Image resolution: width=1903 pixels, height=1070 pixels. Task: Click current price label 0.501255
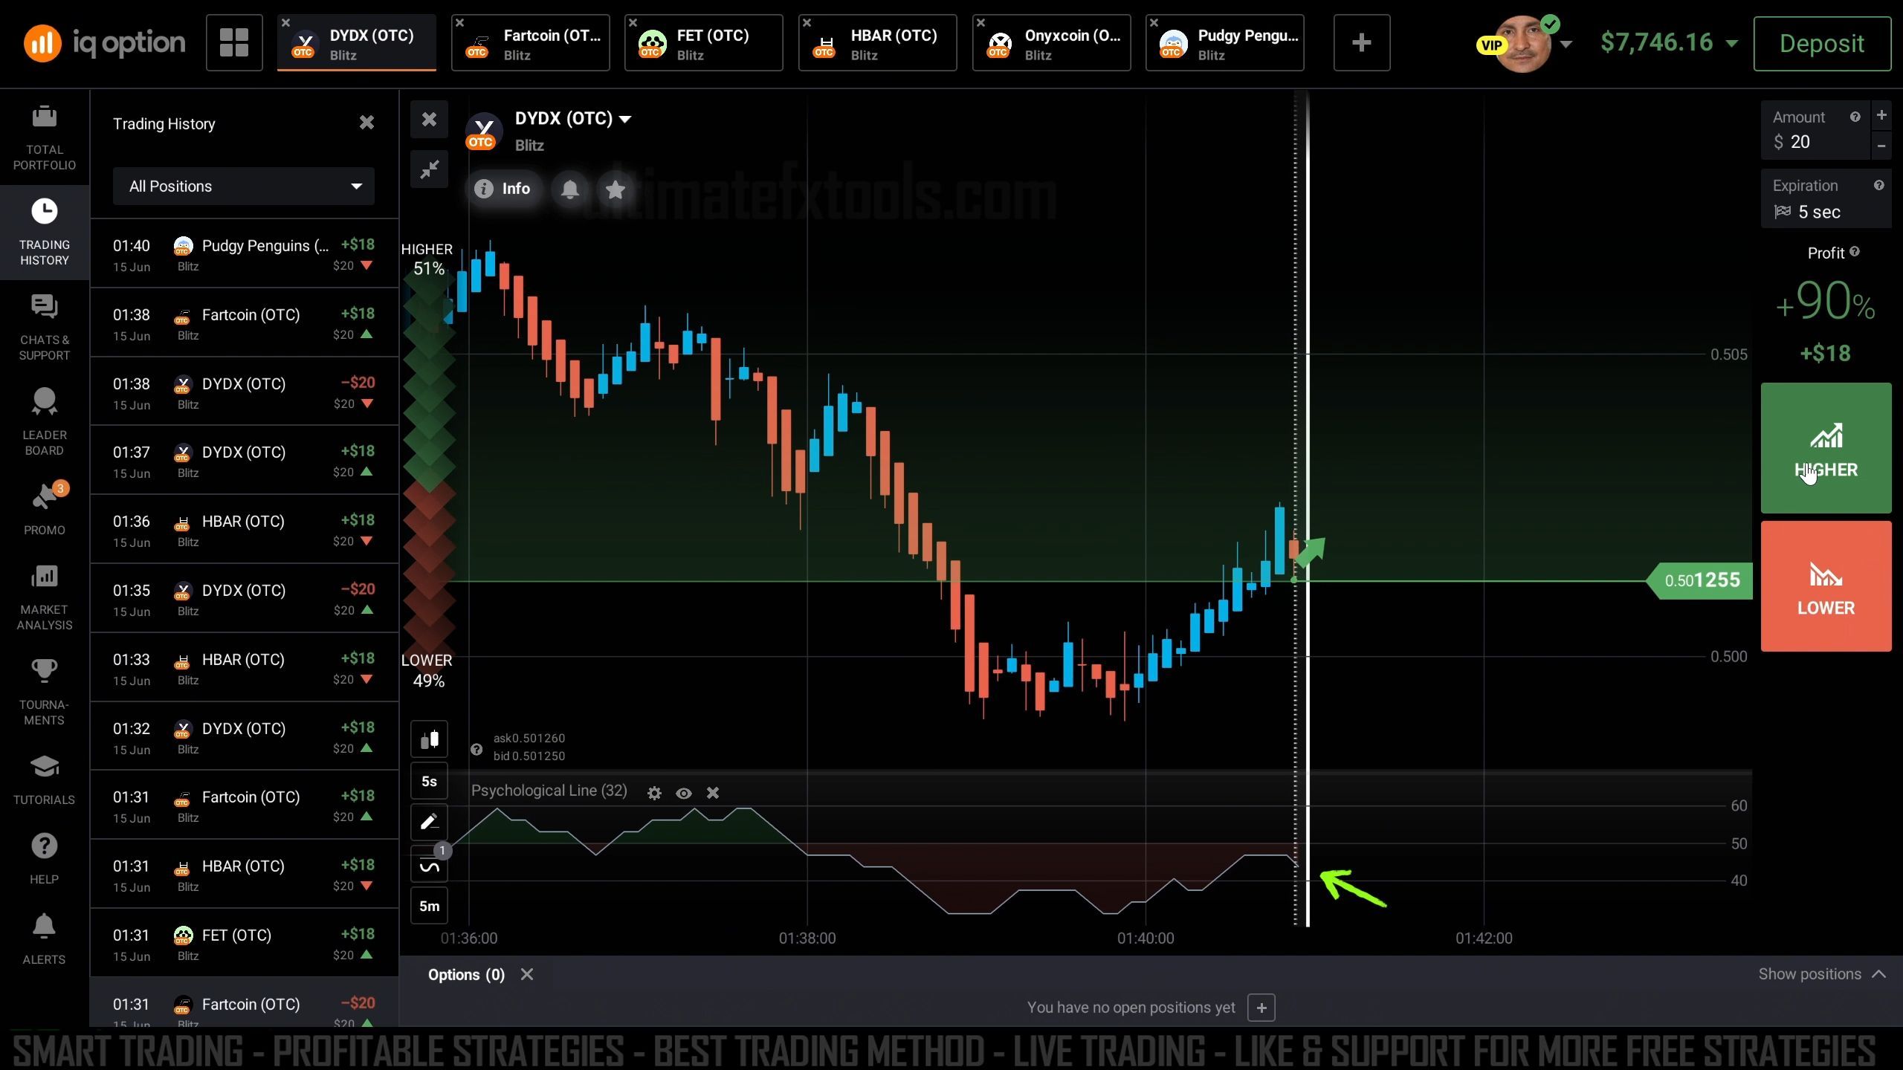(x=1701, y=580)
